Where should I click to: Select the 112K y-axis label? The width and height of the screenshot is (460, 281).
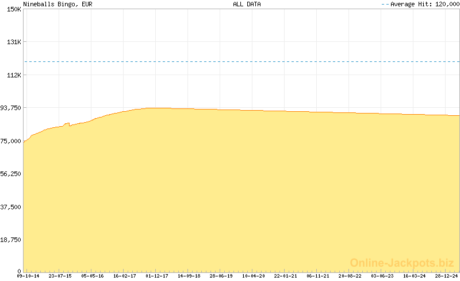[14, 75]
